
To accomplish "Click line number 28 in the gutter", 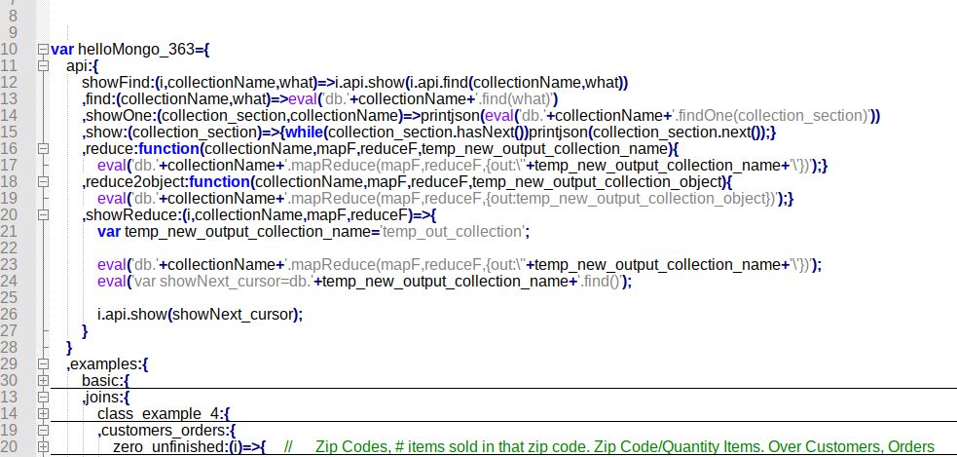I will click(11, 347).
